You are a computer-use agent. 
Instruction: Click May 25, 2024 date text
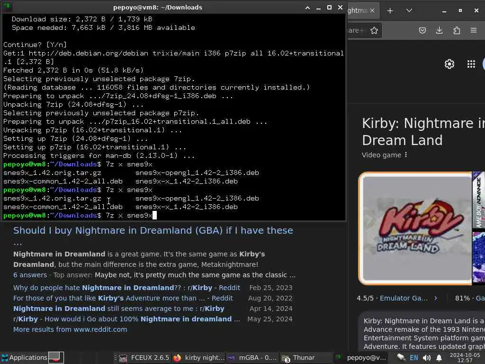click(269, 319)
